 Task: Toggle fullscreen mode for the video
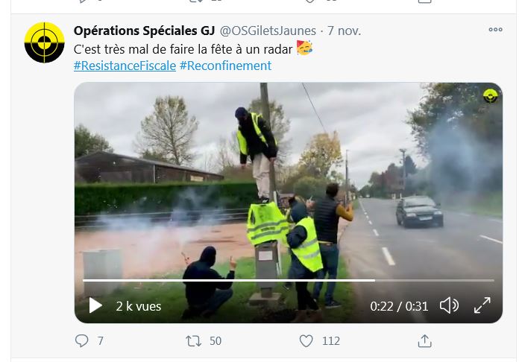[x=482, y=305]
